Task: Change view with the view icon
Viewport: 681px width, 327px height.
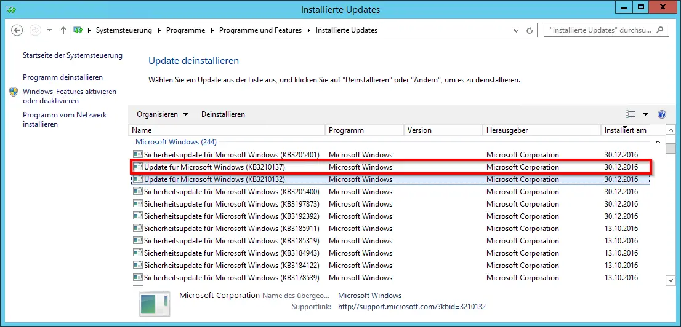Action: tap(630, 114)
